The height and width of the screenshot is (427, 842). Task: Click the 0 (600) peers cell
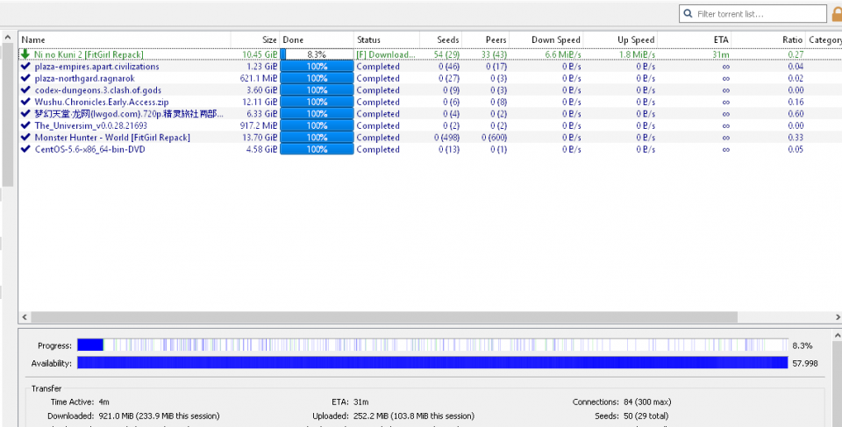click(494, 137)
